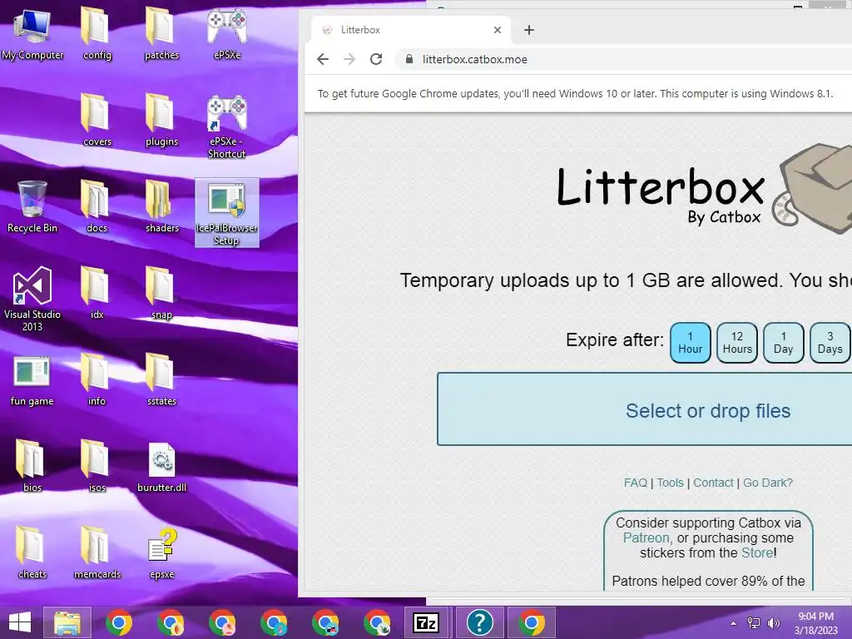Open the Recycle Bin icon

(x=32, y=206)
